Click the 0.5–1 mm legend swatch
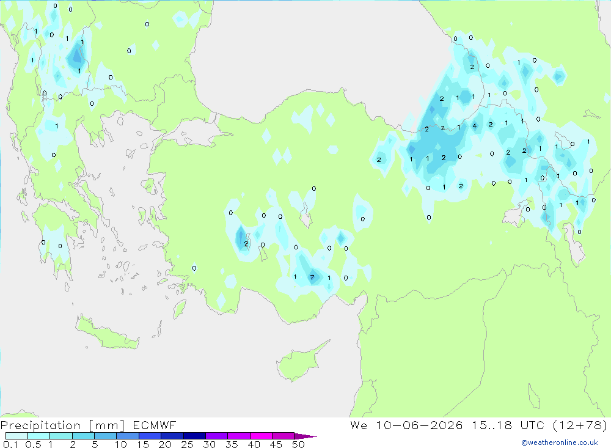This screenshot has height=448, width=611. pos(39,436)
